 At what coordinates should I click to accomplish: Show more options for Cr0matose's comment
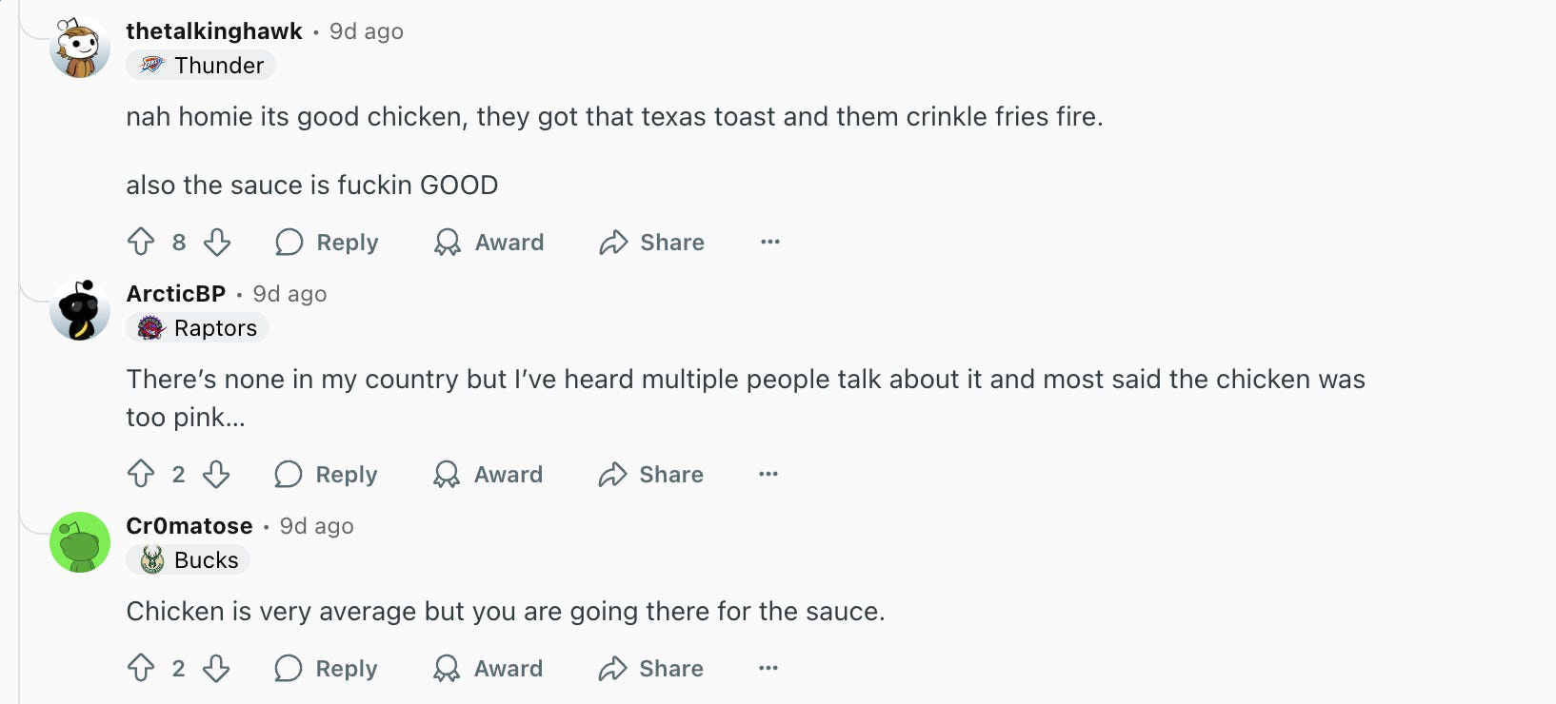(x=768, y=668)
